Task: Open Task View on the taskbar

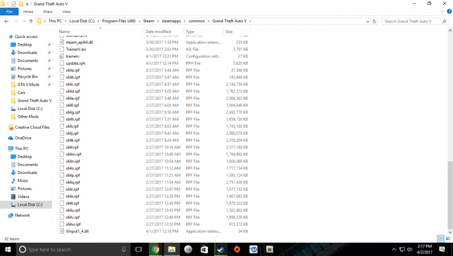Action: (139, 249)
